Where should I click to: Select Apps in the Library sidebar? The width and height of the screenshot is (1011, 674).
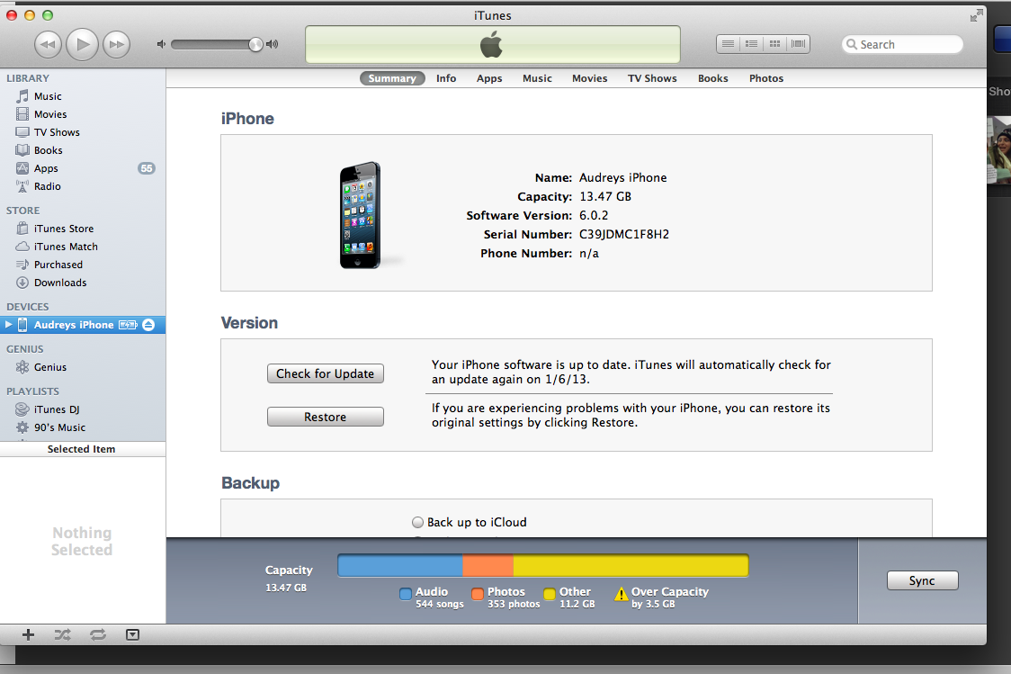[83, 168]
